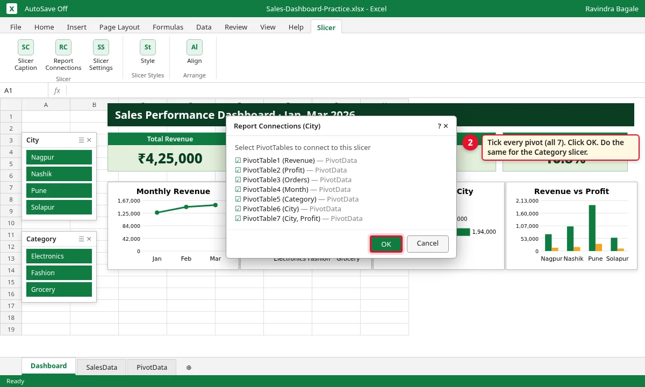The image size is (645, 387).
Task: Click the Name Box showing A1
Action: tap(24, 90)
